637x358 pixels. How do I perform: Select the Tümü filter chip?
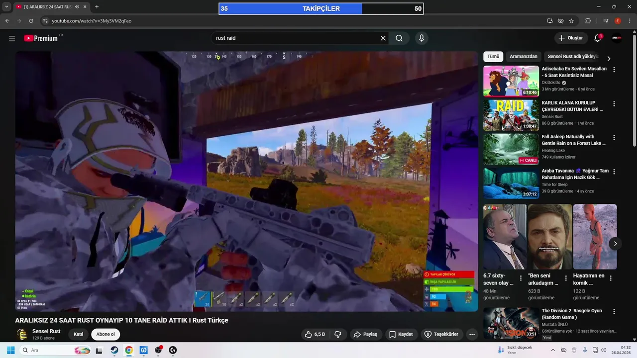[493, 57]
